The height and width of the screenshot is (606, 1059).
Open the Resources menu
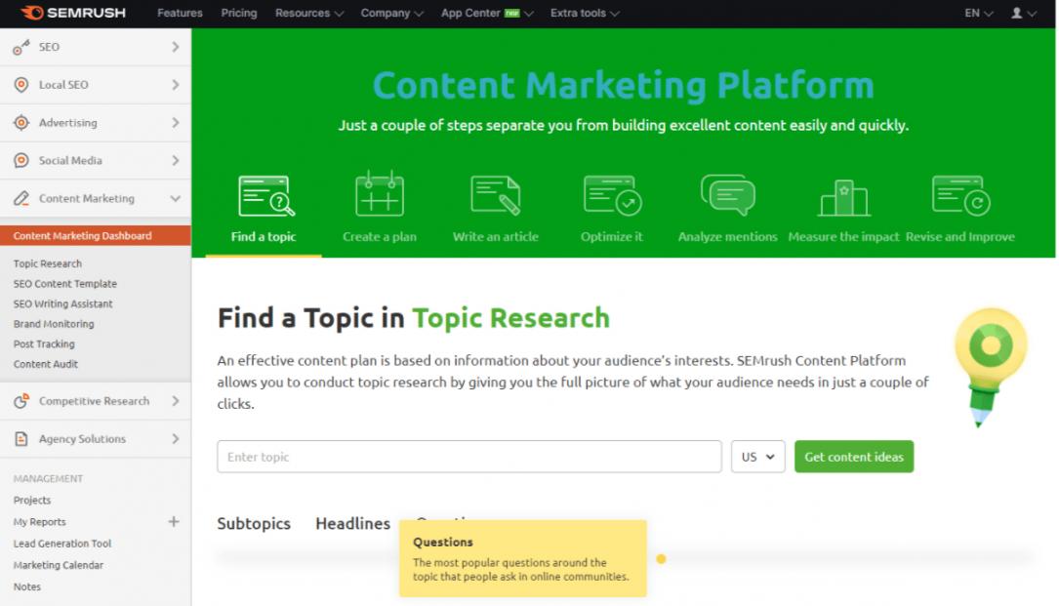pyautogui.click(x=309, y=14)
